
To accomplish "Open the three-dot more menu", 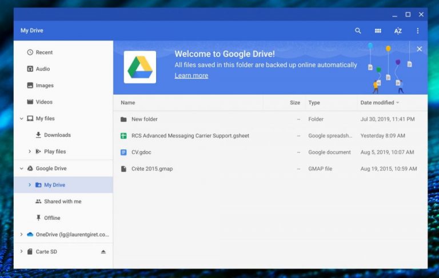I will click(417, 31).
